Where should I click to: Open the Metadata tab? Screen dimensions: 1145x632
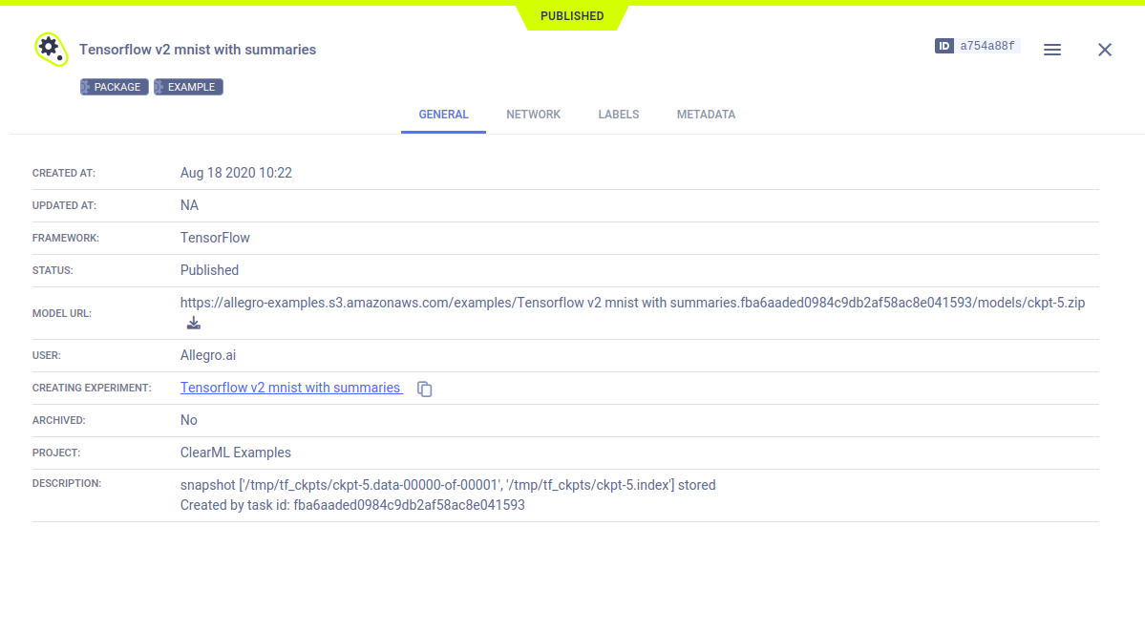tap(706, 115)
